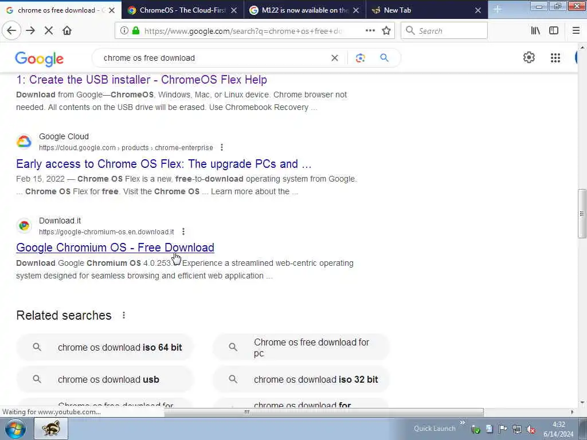
Task: Stop loading the page
Action: (x=49, y=31)
